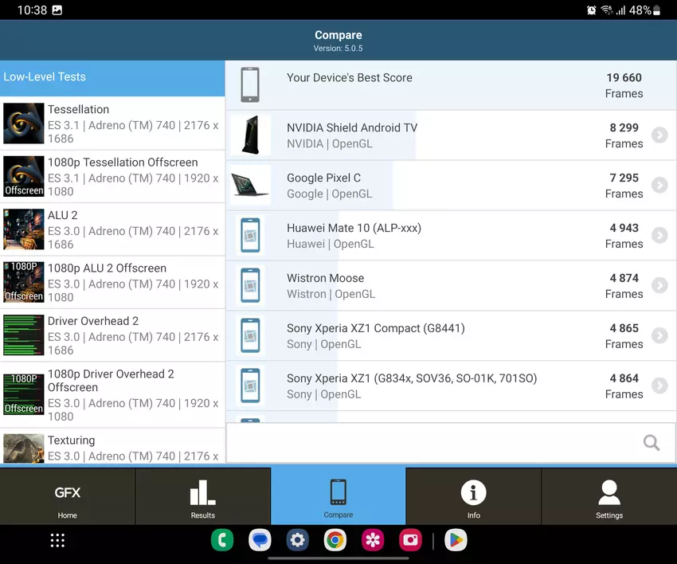Choose the ALU 2 test
677x564 pixels.
pyautogui.click(x=112, y=229)
